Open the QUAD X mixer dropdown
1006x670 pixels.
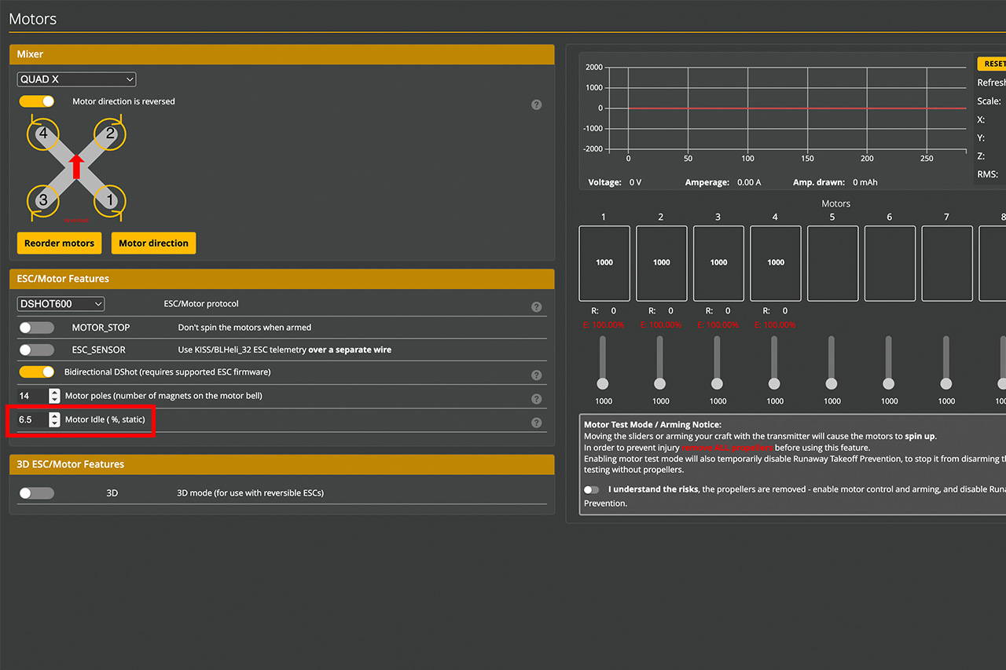coord(76,79)
